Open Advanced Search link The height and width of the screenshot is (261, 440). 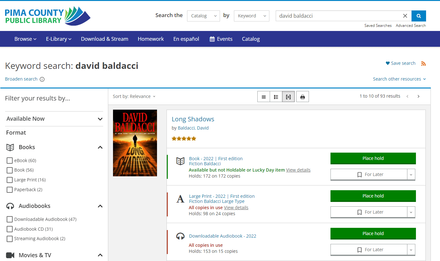click(x=411, y=26)
